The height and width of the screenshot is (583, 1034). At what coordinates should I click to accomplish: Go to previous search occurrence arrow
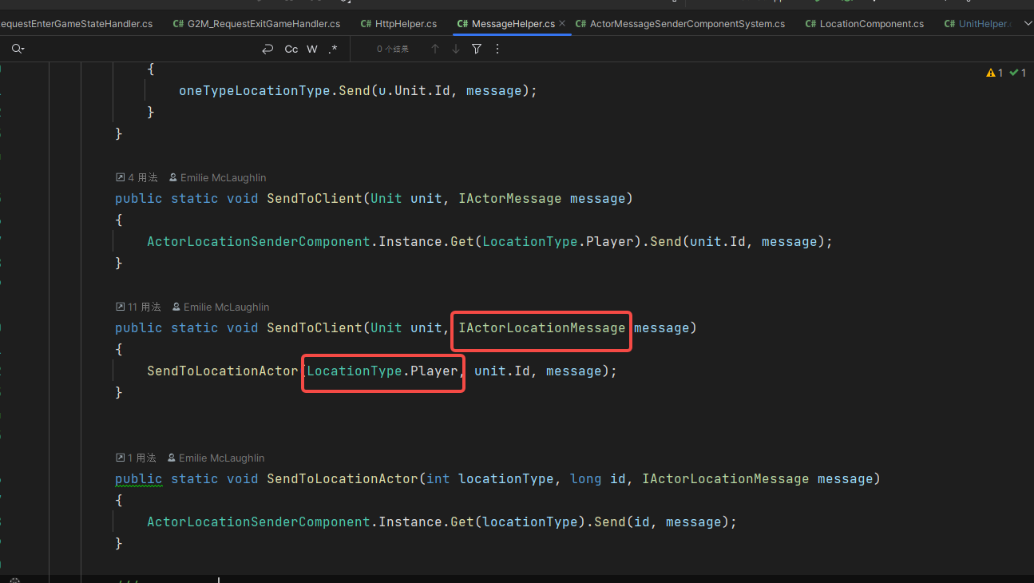pos(435,50)
